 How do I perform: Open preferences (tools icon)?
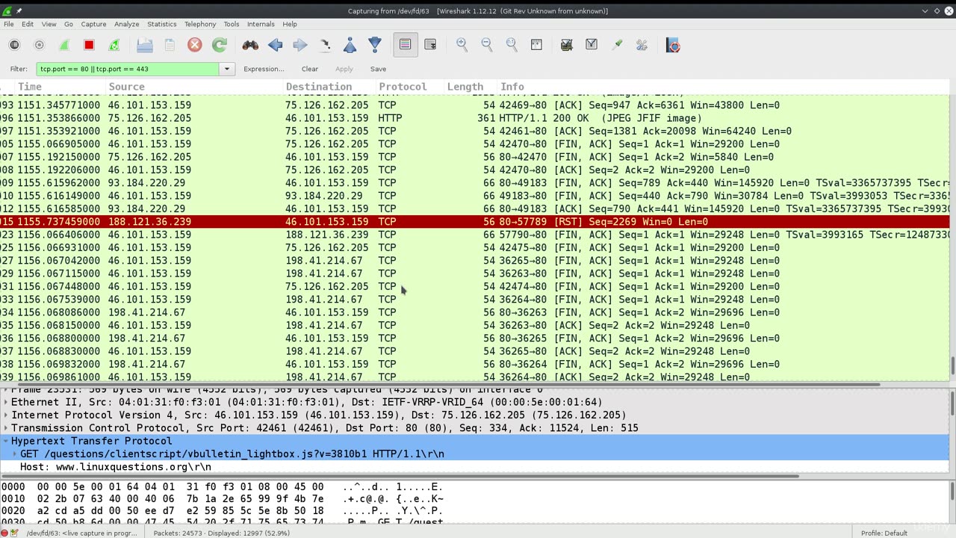click(x=642, y=45)
